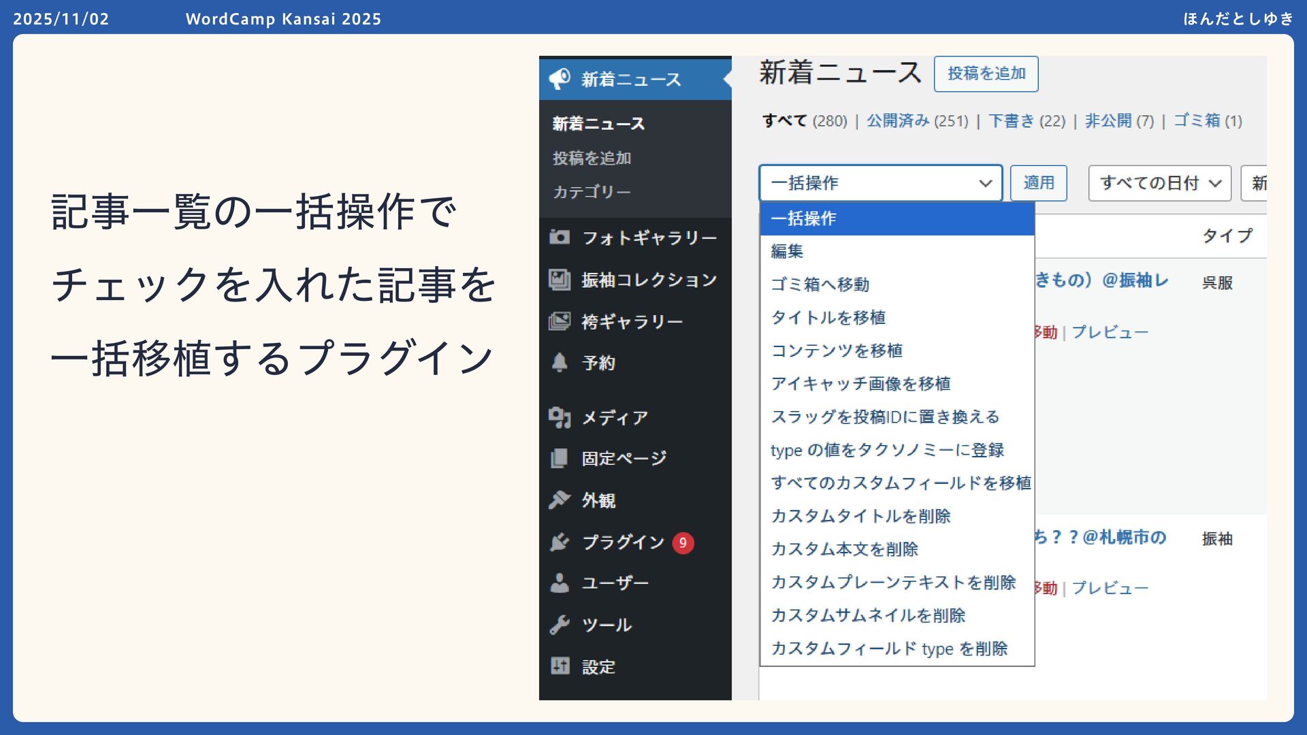Click the paintbrush icon for 外観
1307x735 pixels.
[x=560, y=500]
